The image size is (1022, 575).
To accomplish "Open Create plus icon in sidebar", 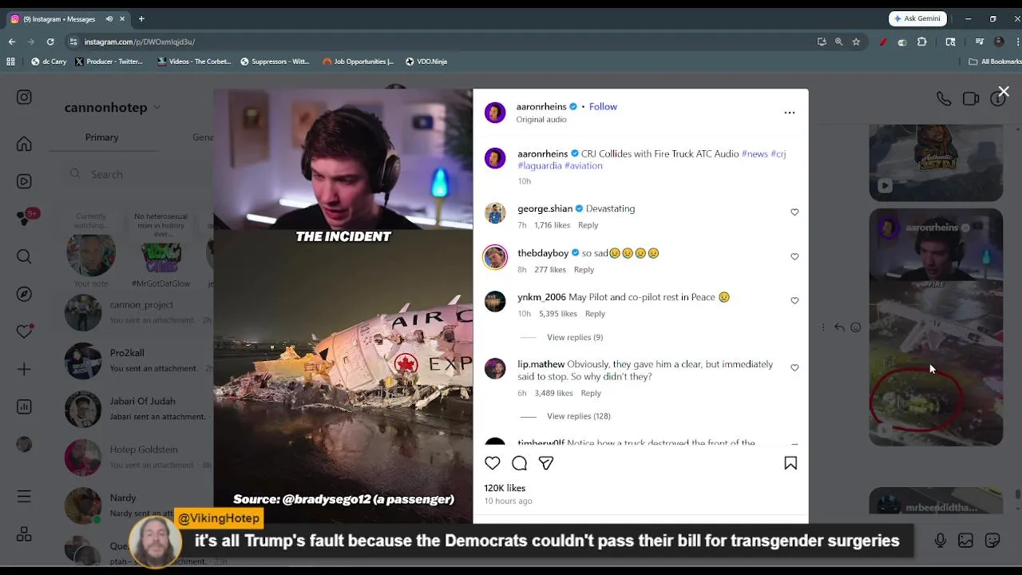I will coord(24,369).
